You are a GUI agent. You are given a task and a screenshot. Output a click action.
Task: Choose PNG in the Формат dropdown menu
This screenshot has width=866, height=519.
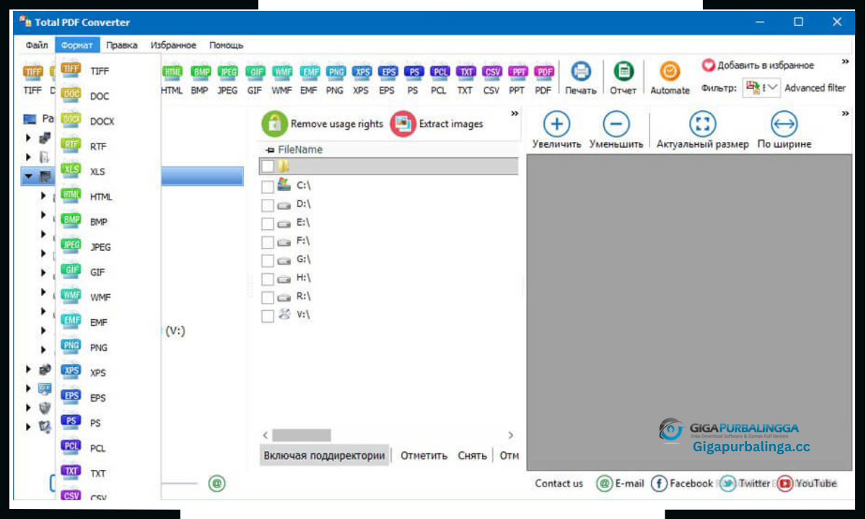(108, 347)
